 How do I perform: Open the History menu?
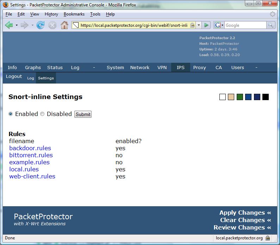click(x=51, y=14)
